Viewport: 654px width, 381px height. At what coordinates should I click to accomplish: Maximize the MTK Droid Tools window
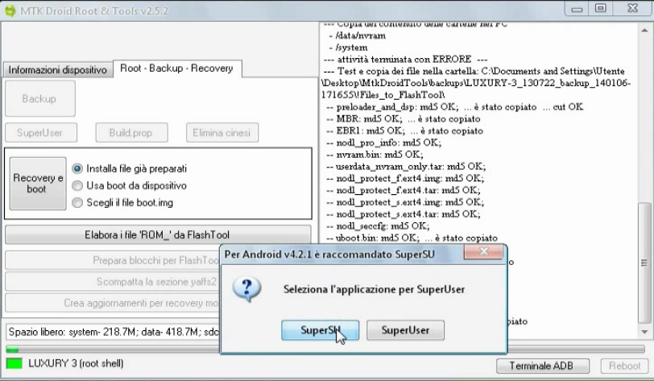point(601,9)
